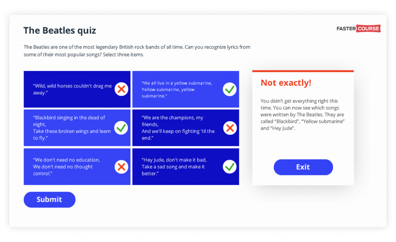Click the Exit button in the feedback panel
Screen dimensions: 396x242
(x=303, y=167)
